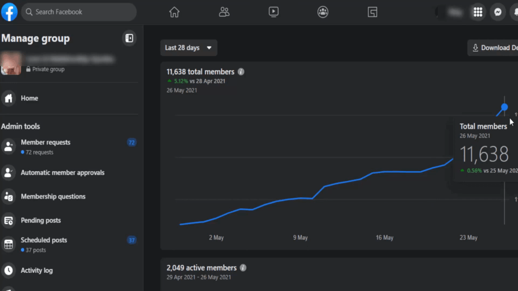Open Home in the group sidebar
Screen dimensions: 518x291
coord(69,99)
